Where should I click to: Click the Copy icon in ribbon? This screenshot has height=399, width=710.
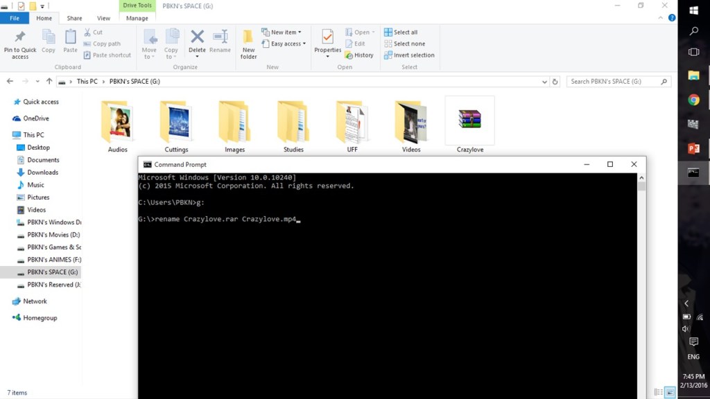49,42
